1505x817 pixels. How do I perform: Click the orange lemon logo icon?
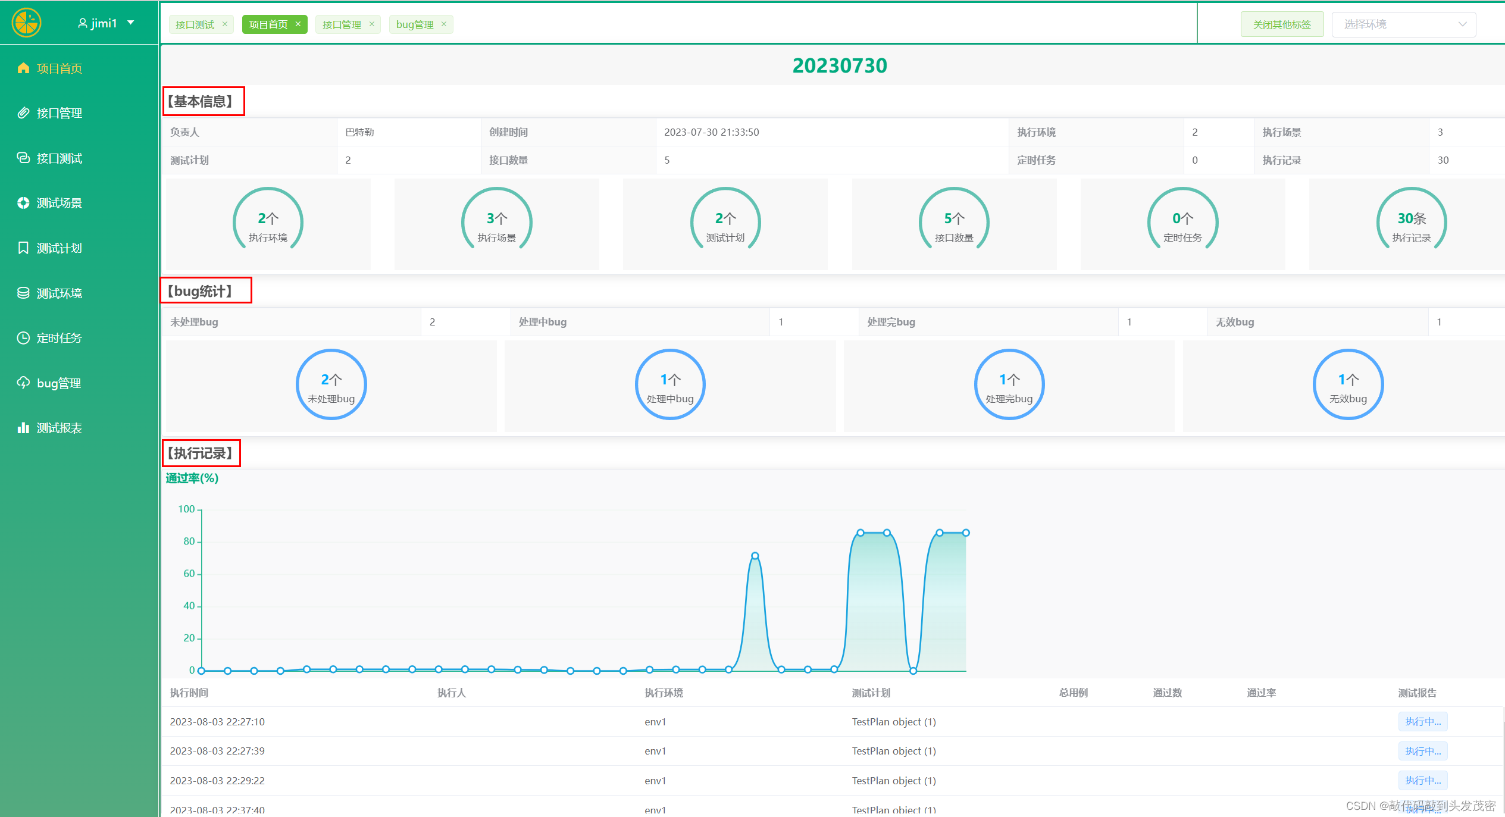coord(26,23)
